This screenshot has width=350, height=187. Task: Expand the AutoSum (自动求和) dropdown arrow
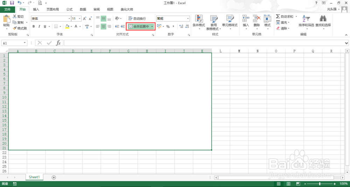pos(296,16)
